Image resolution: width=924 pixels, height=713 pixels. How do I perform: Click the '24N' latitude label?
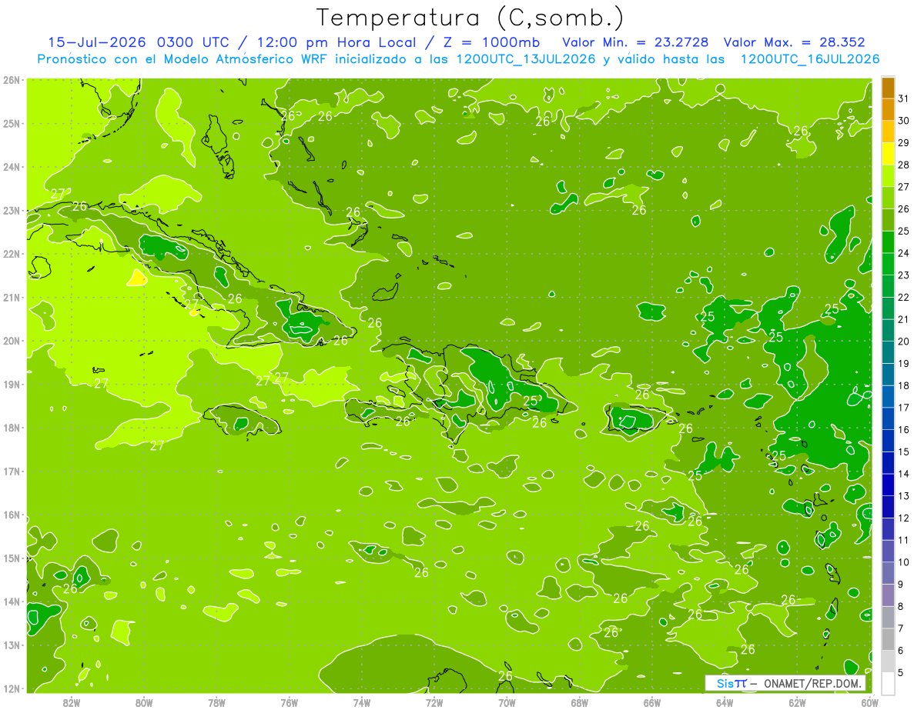(11, 167)
